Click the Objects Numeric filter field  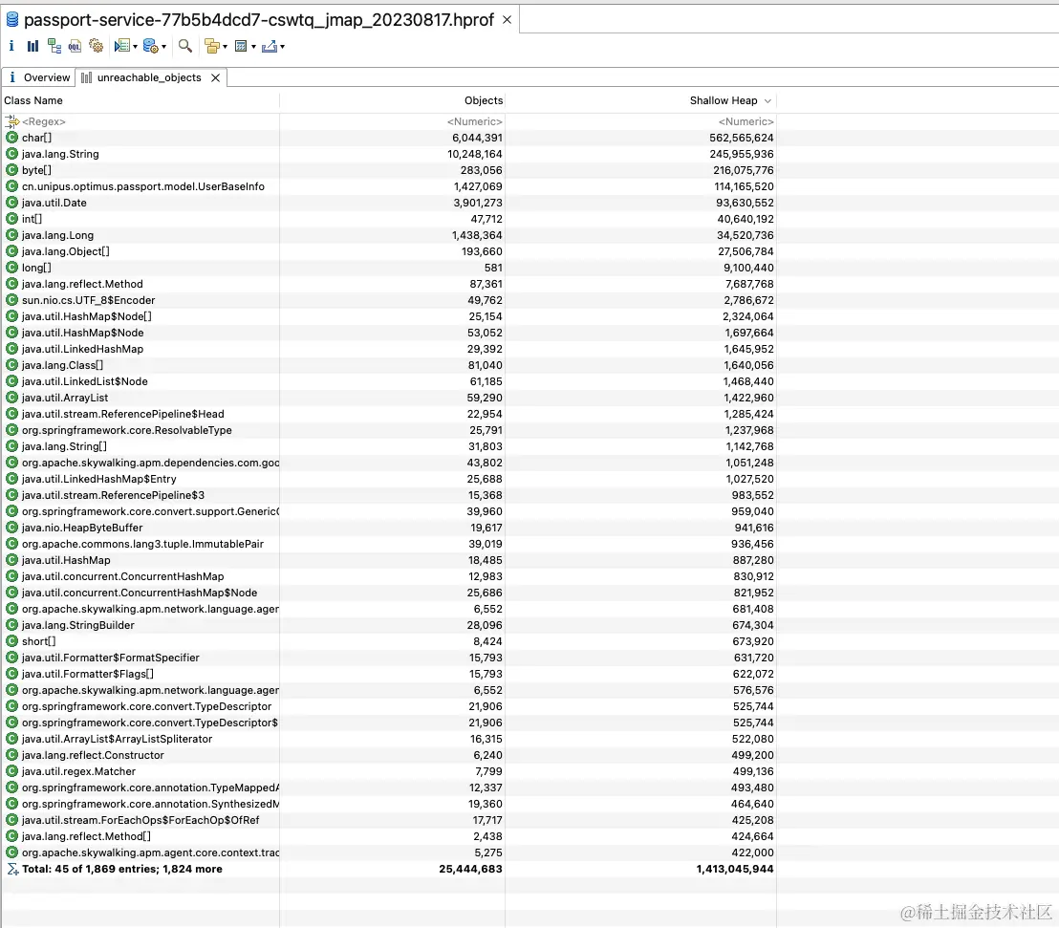pyautogui.click(x=393, y=121)
